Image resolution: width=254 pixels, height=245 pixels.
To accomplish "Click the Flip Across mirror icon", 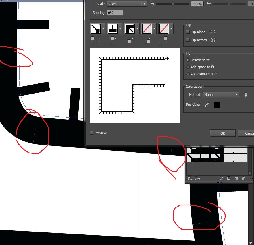I will click(x=213, y=40).
